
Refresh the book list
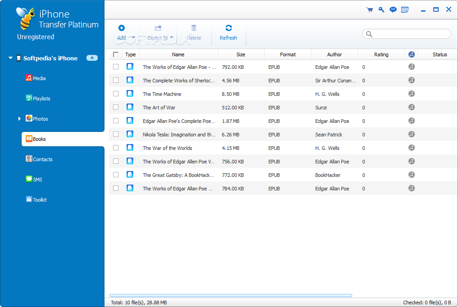[228, 32]
